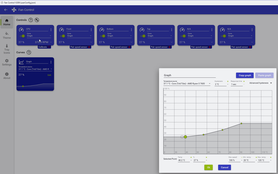Image resolution: width=278 pixels, height=174 pixels.
Task: Click Edit on the Graph curve card
Action: click(49, 75)
